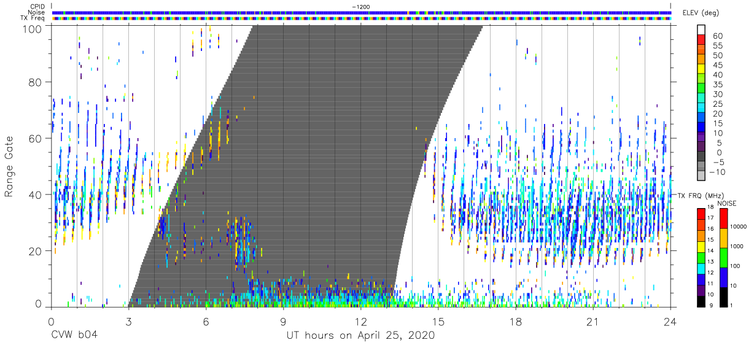Click the 'CVW b04' radar beam label
Viewport: 754px width, 348px height.
73,336
